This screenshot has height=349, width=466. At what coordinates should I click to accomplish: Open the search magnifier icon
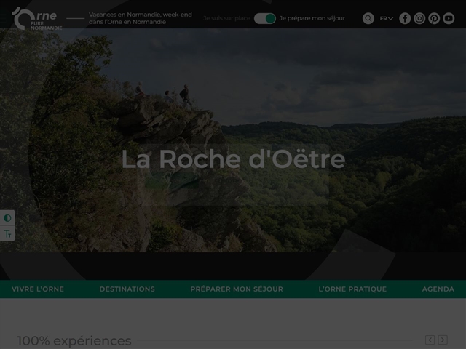368,18
